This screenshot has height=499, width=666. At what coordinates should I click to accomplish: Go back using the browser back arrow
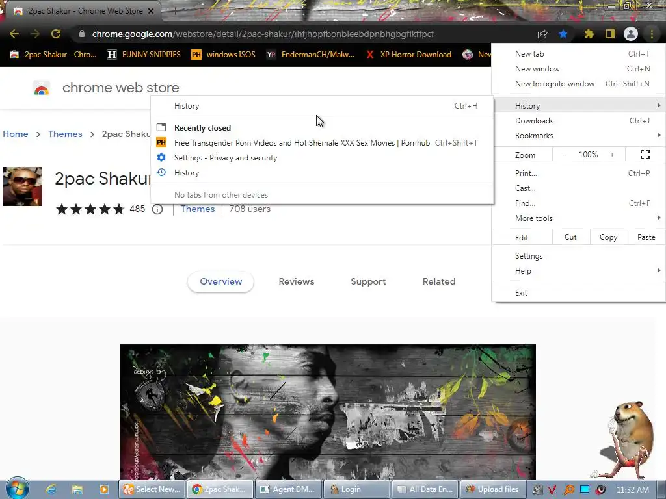click(x=14, y=34)
